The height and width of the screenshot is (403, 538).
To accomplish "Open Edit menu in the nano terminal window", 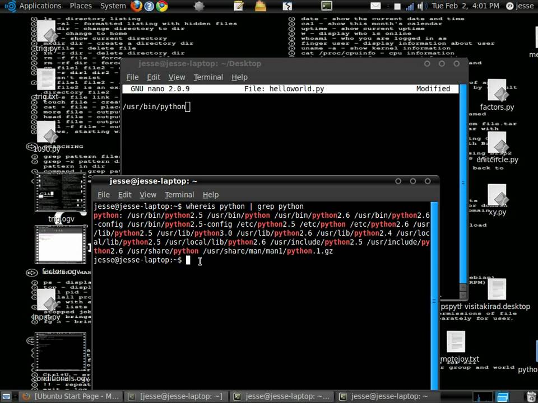I will [154, 77].
